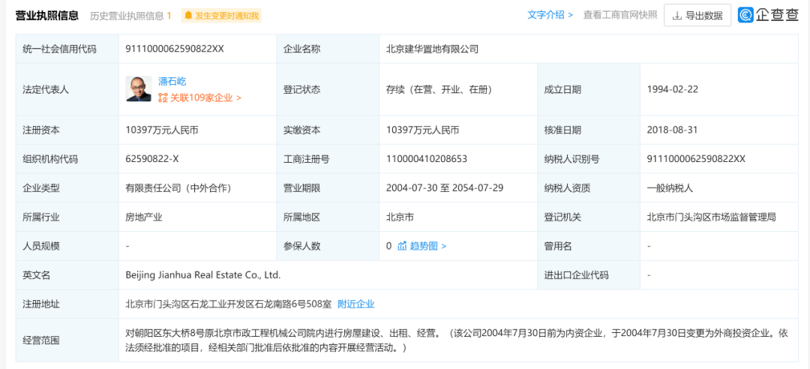Select company name 北京建华置地有限公司

(433, 49)
